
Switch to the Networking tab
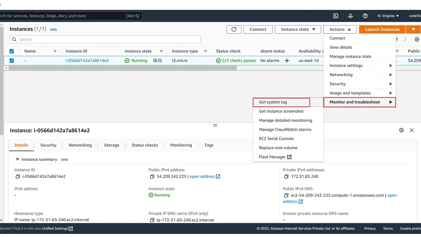click(80, 145)
